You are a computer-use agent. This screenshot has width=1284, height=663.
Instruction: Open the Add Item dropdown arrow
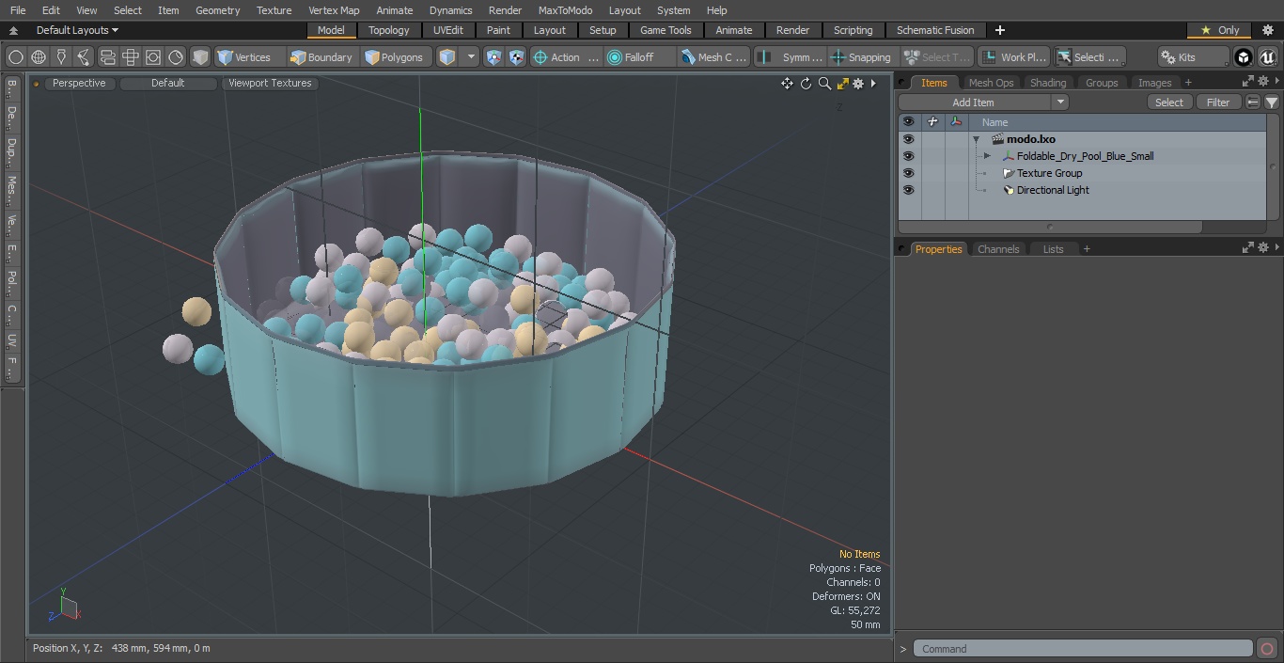pyautogui.click(x=1060, y=103)
